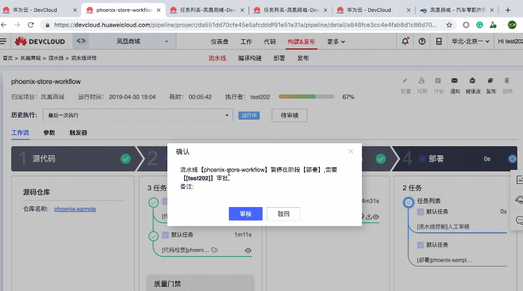
Task: Click the 运行中 status badge
Action: tap(249, 115)
